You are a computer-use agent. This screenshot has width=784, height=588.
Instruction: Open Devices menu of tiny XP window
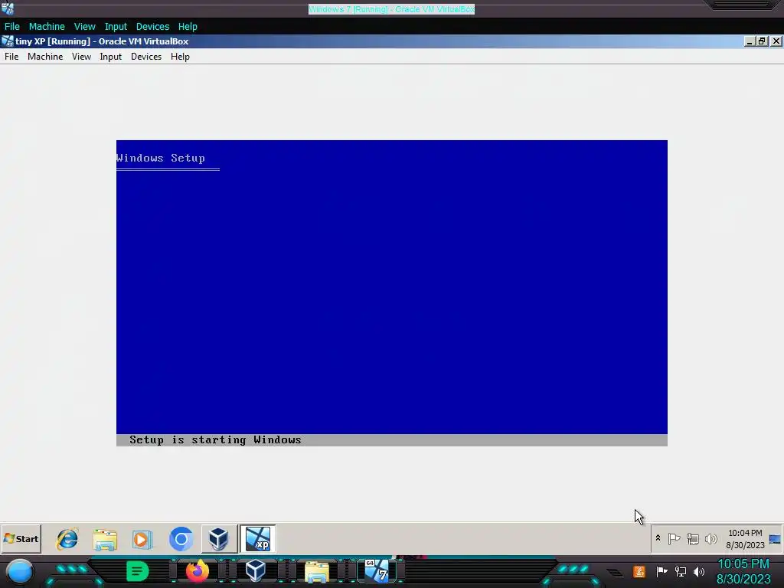[x=146, y=57]
